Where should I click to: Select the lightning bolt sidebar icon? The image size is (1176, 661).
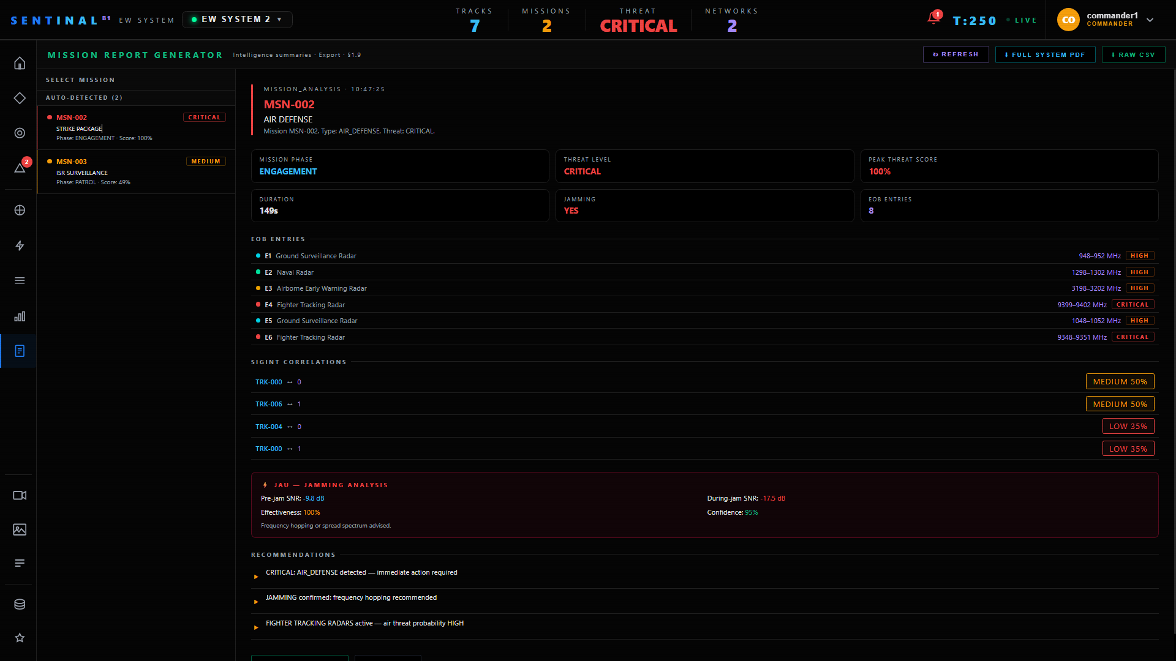pyautogui.click(x=20, y=245)
